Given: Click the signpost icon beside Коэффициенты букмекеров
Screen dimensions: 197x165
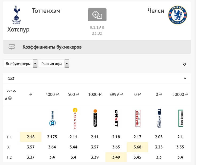Looking at the screenshot, I should click(x=12, y=47).
